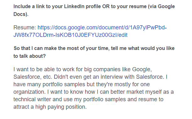Image resolution: width=192 pixels, height=119 pixels.
Task: Click the word "Docs)." in the heading
Action: 21,14
